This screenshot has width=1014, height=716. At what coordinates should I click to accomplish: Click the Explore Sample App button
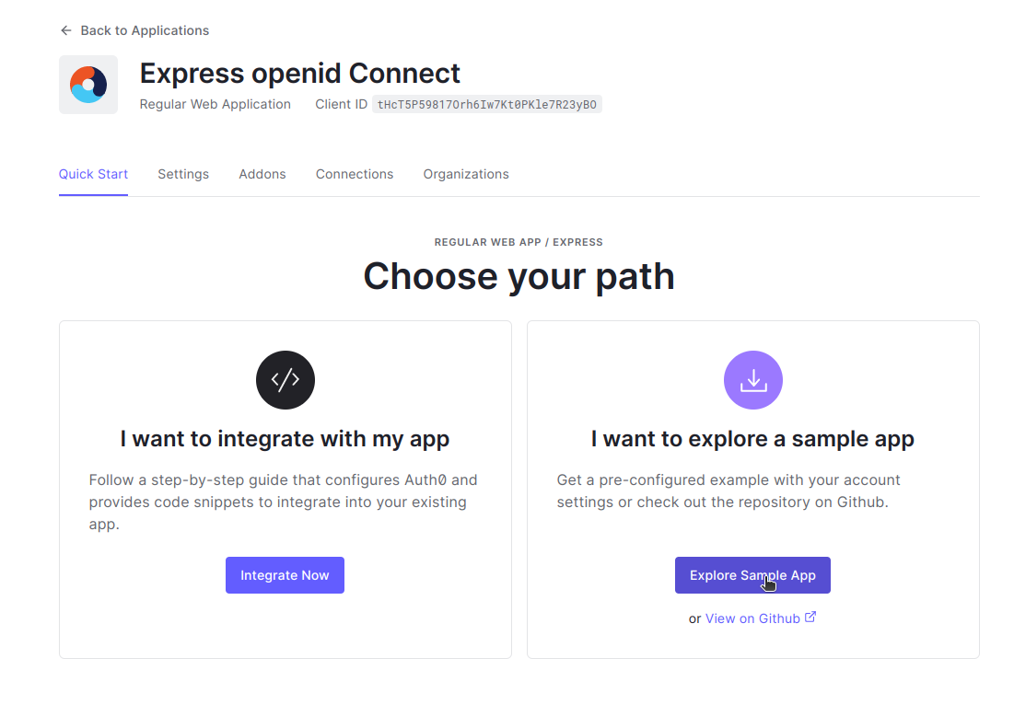coord(752,574)
